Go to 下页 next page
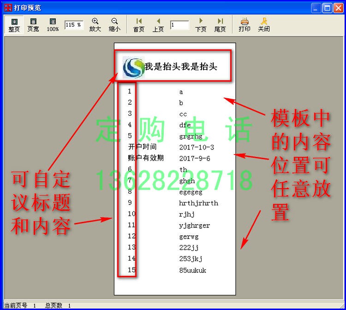 201,25
